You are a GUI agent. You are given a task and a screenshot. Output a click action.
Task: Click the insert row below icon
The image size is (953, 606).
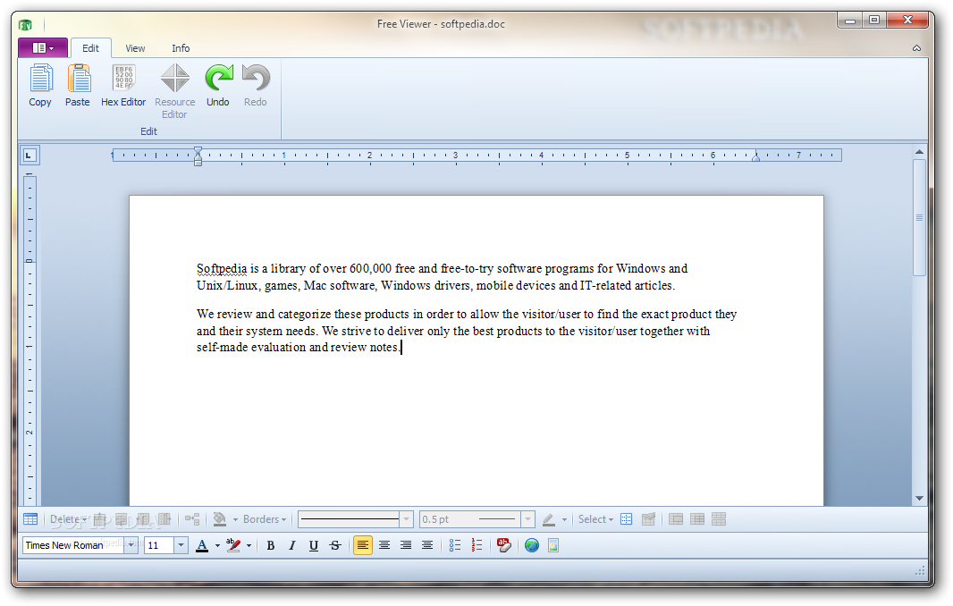pyautogui.click(x=122, y=519)
